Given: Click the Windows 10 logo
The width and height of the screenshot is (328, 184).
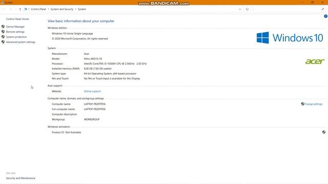Looking at the screenshot, I should [290, 38].
